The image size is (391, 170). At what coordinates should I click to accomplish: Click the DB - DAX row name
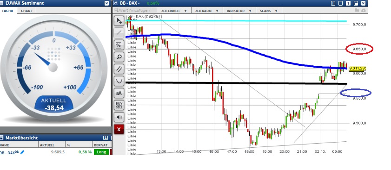point(9,152)
